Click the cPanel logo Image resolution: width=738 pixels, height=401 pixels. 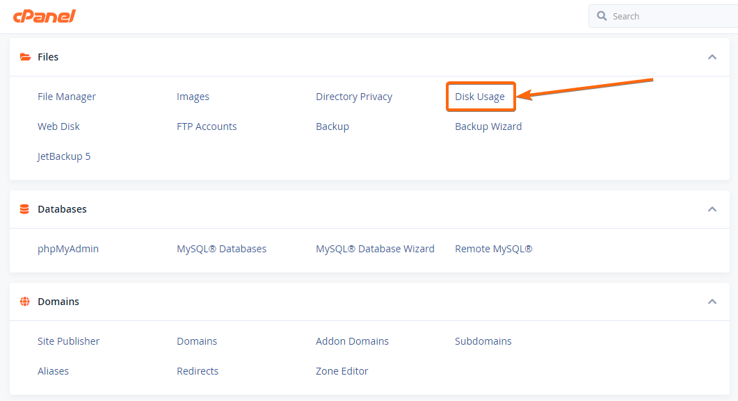coord(45,17)
